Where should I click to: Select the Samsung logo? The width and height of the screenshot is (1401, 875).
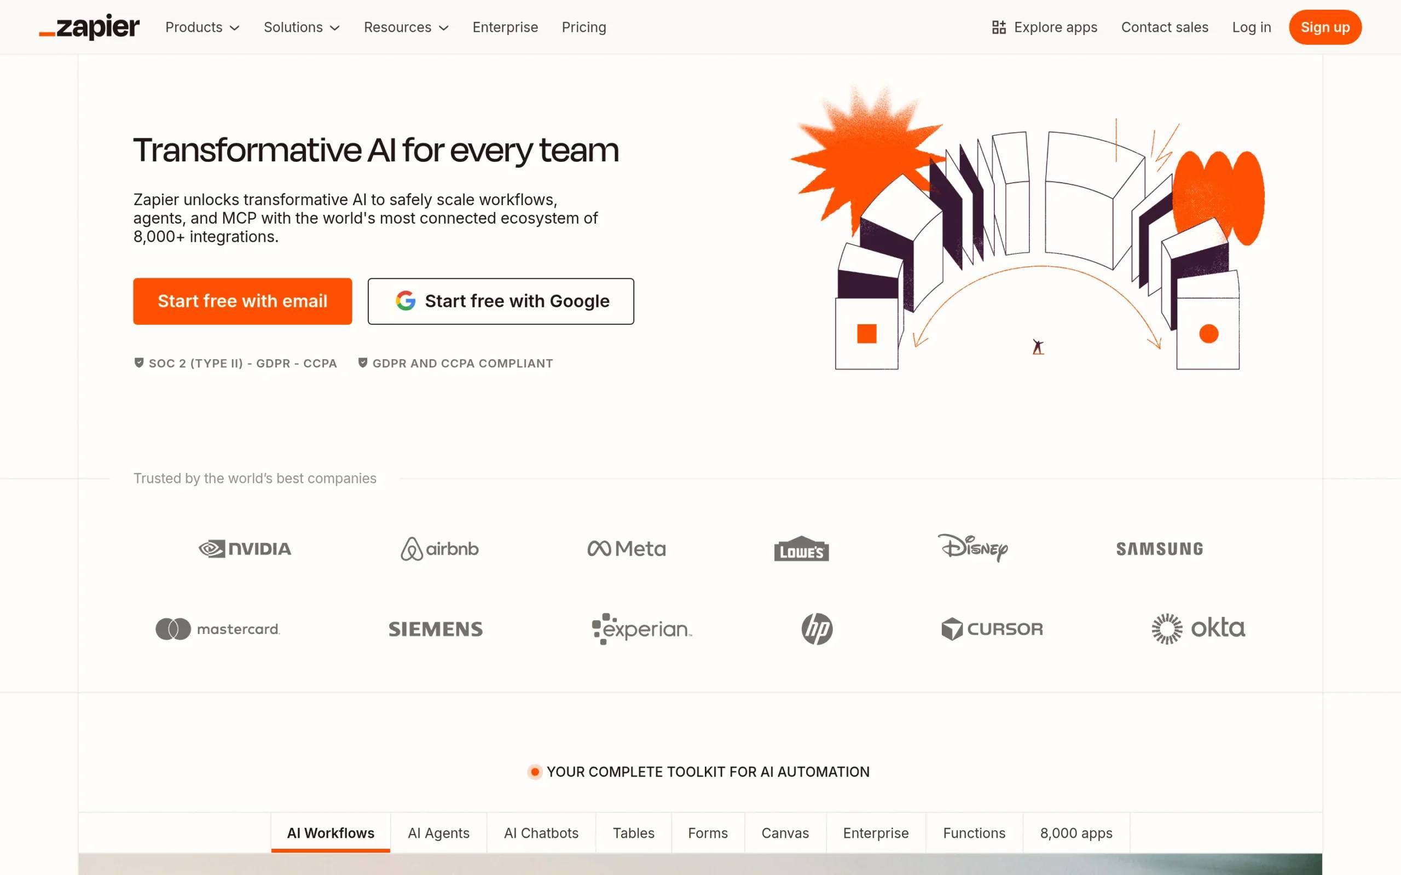pos(1159,549)
